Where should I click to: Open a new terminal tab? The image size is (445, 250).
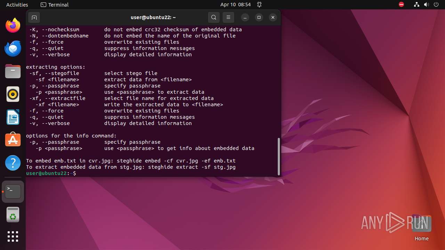(34, 17)
